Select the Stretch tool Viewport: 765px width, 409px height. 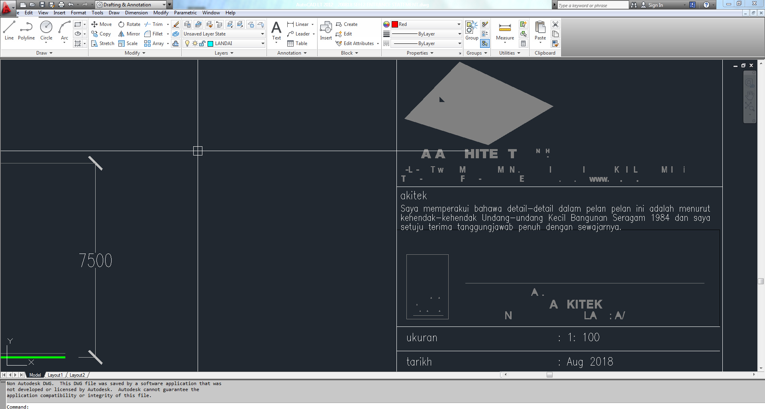click(x=103, y=43)
